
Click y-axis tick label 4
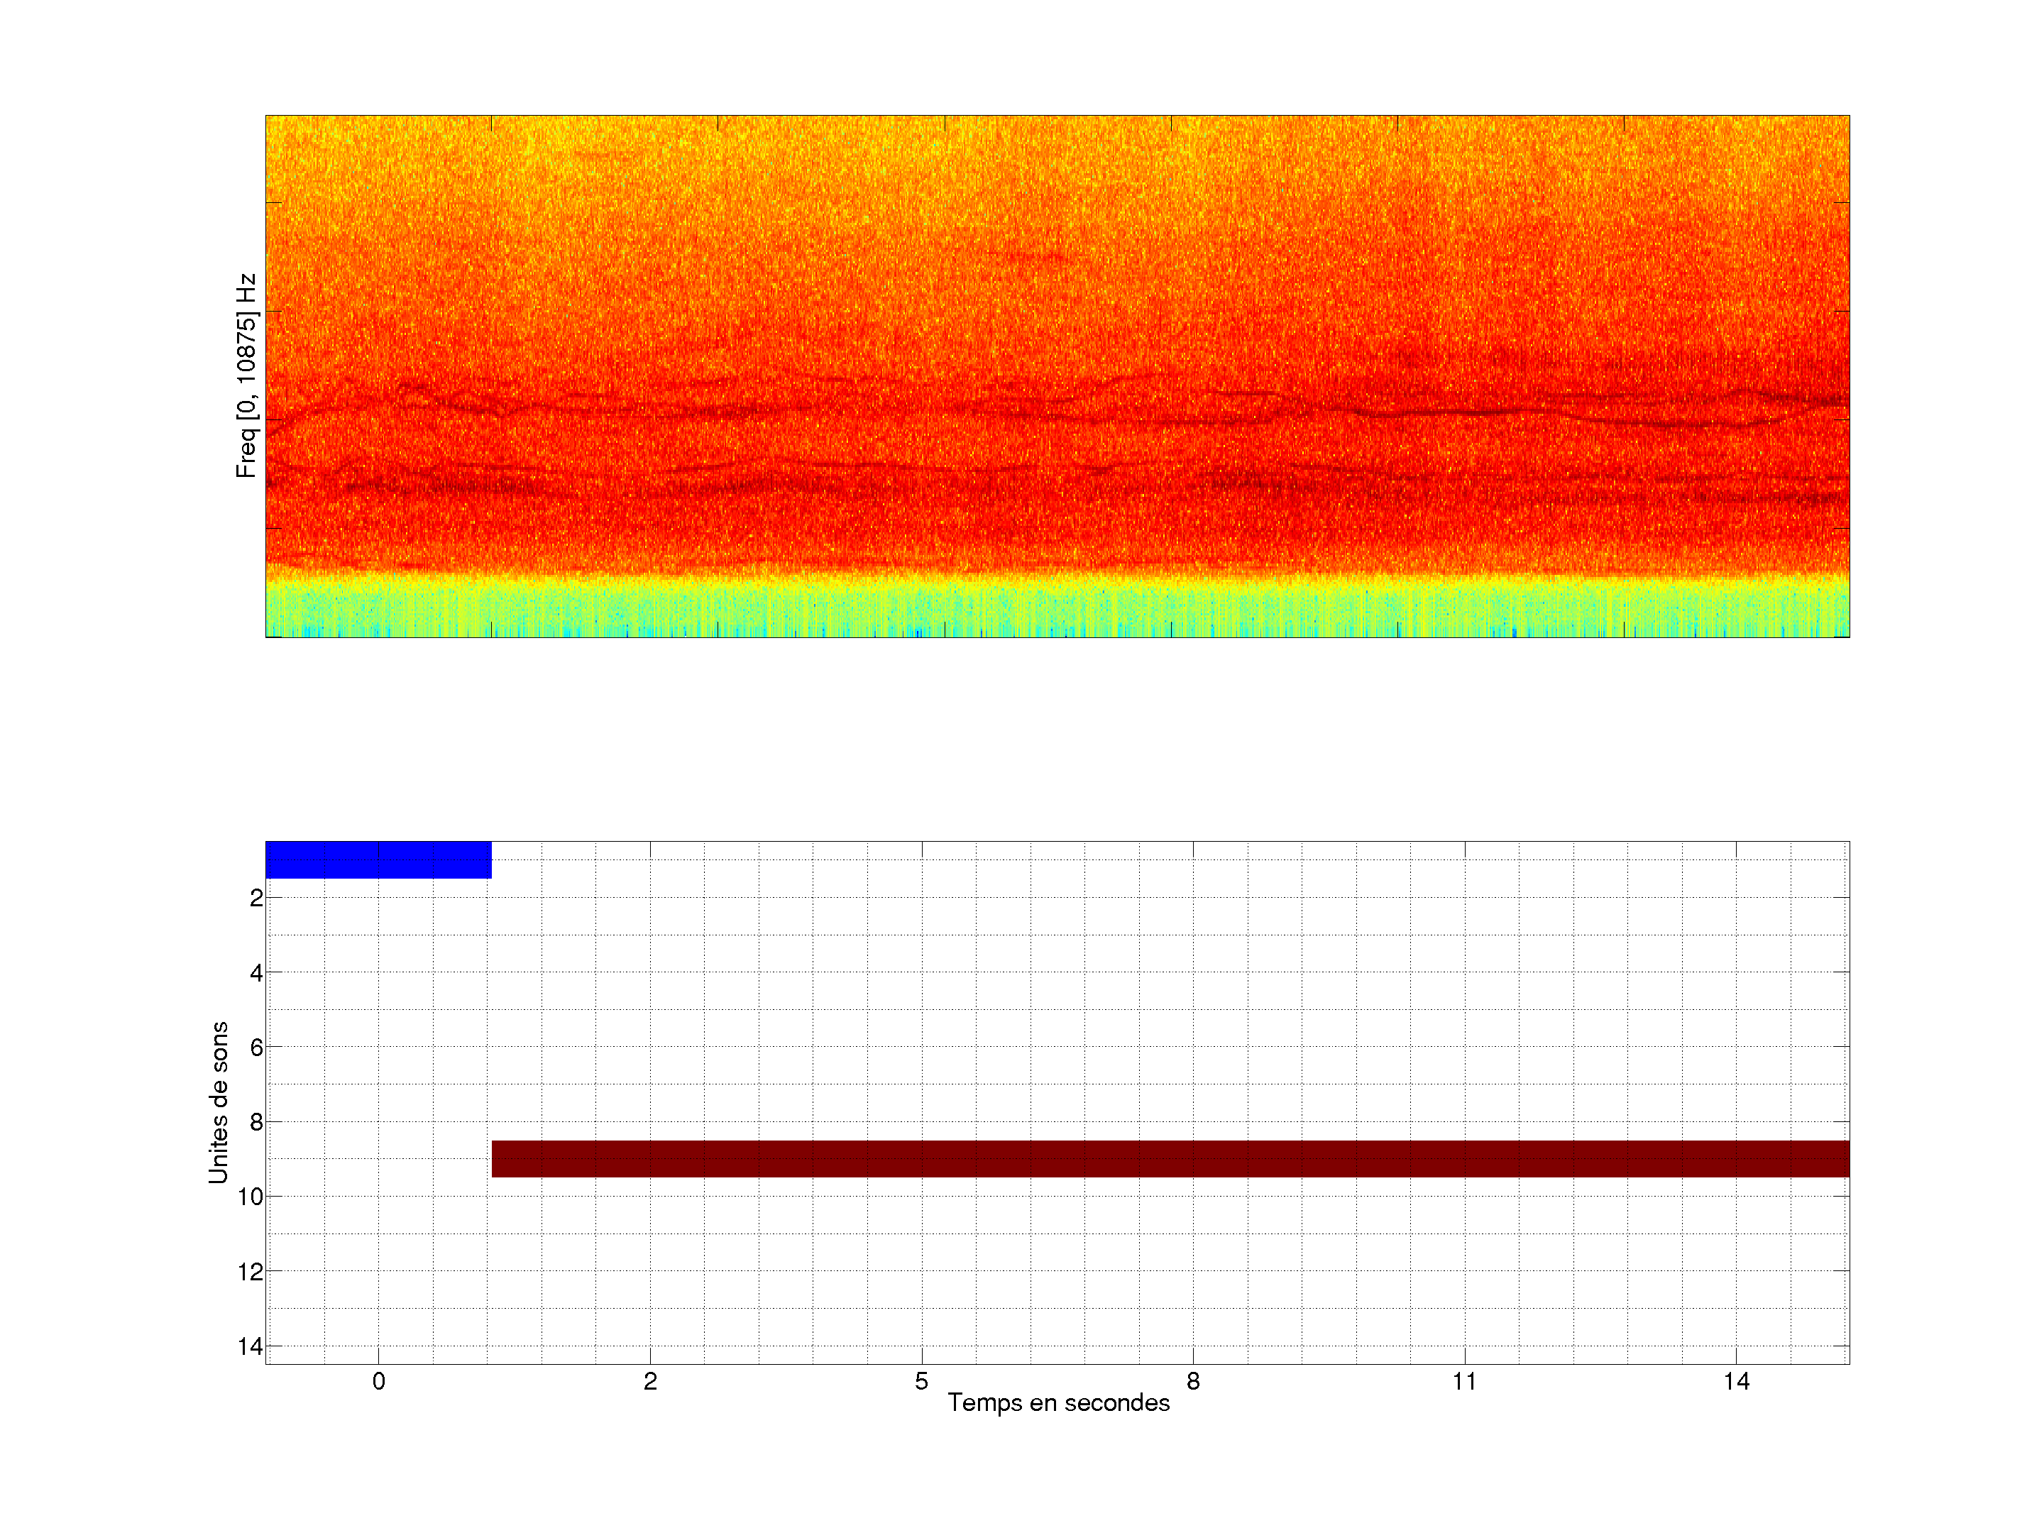point(256,973)
